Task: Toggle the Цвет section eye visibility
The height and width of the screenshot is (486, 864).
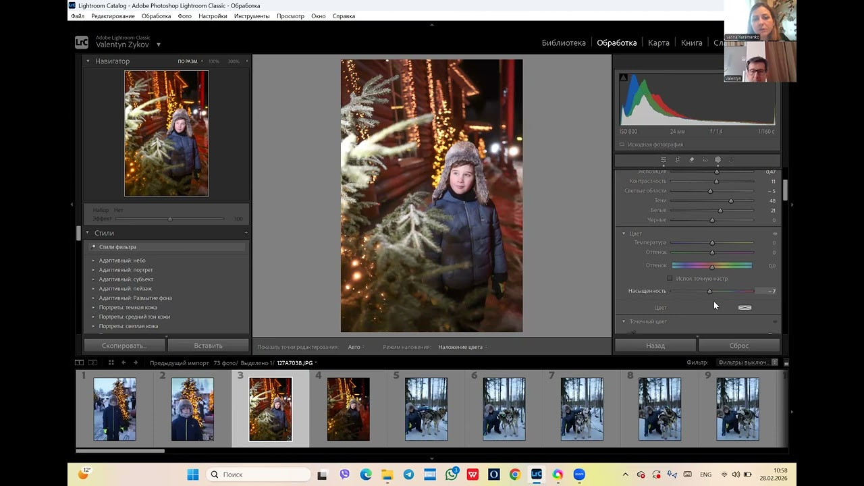Action: pos(775,234)
